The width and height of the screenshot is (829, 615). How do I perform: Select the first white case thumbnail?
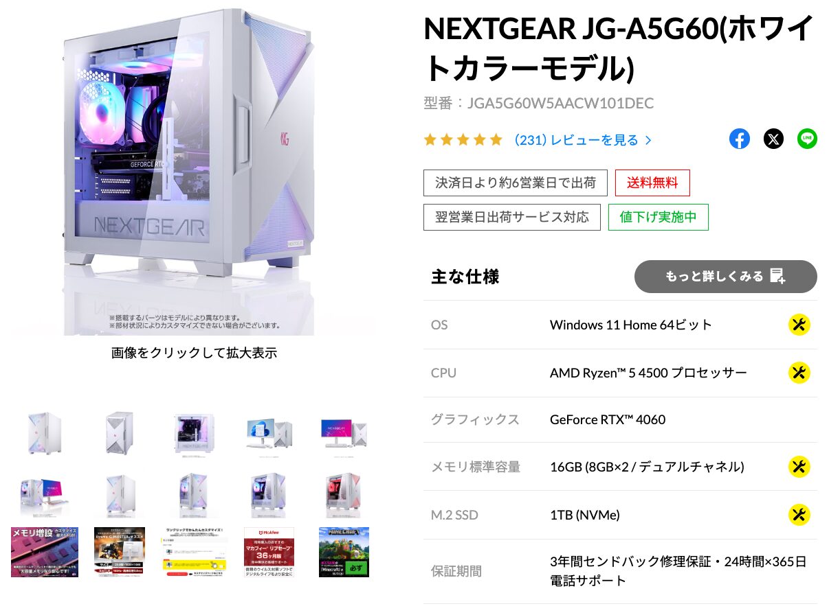coord(45,434)
